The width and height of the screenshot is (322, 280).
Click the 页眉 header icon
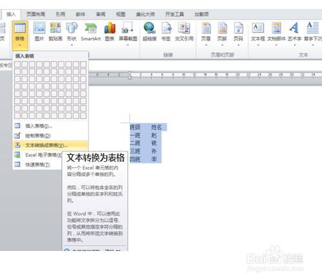tap(206, 28)
